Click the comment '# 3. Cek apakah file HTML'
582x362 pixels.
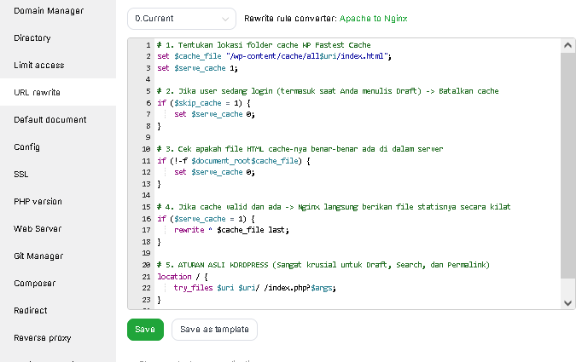[300, 149]
